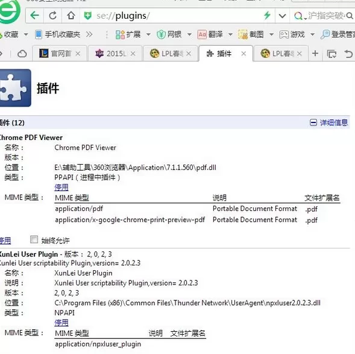Screen dimensions: 355x354
Task: Close the 2015L tab
Action: tap(133, 54)
